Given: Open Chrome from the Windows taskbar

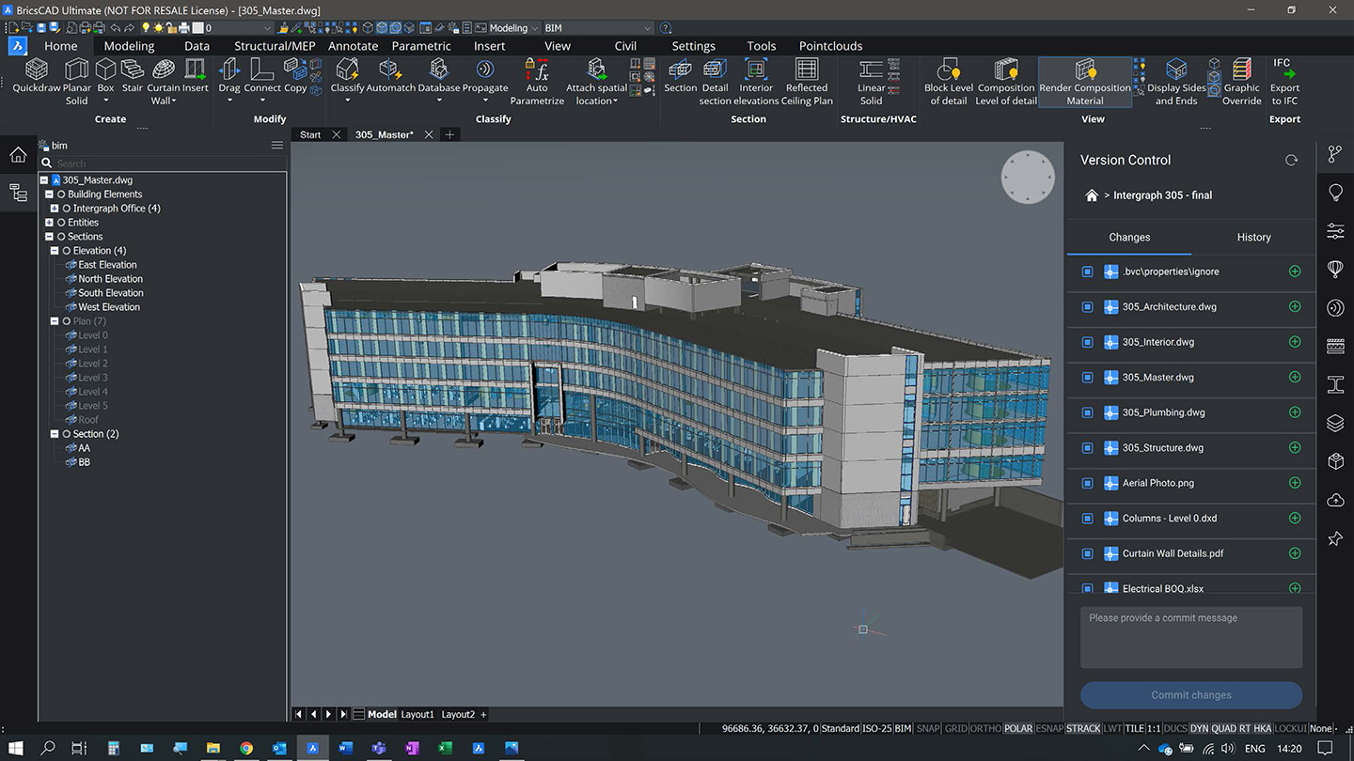Looking at the screenshot, I should pyautogui.click(x=246, y=749).
